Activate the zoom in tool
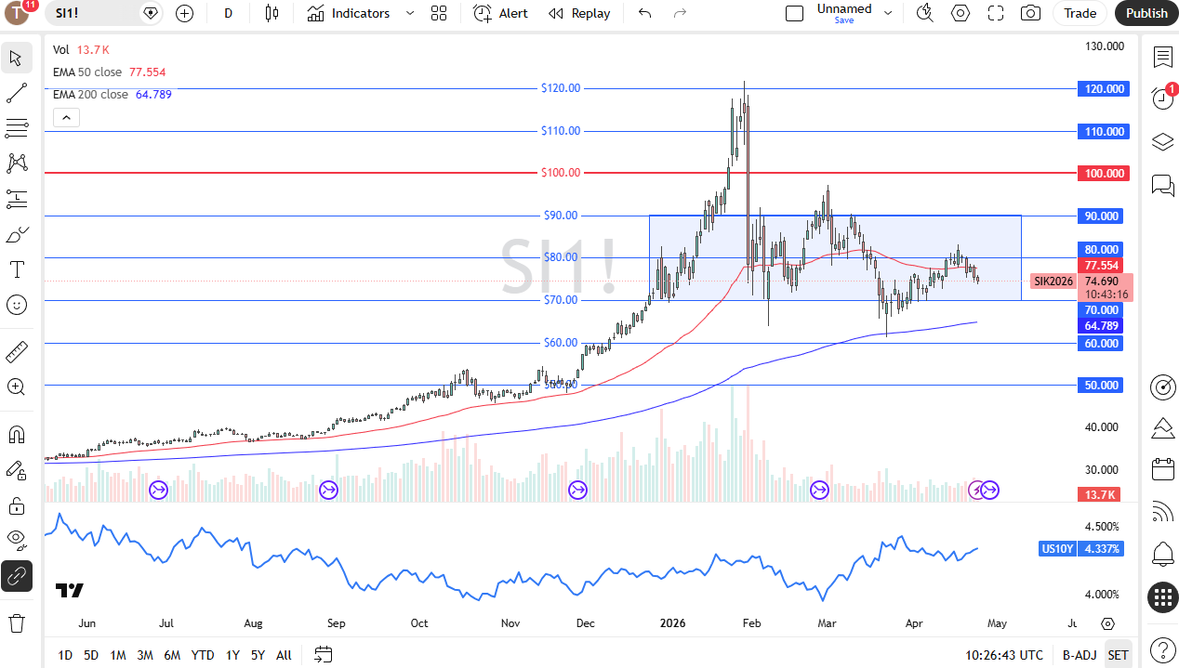1179x668 pixels. 16,386
